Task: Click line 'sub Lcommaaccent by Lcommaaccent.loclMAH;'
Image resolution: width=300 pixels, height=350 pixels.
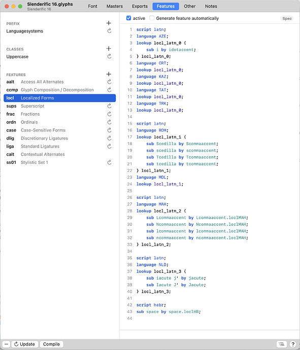Action: click(197, 218)
